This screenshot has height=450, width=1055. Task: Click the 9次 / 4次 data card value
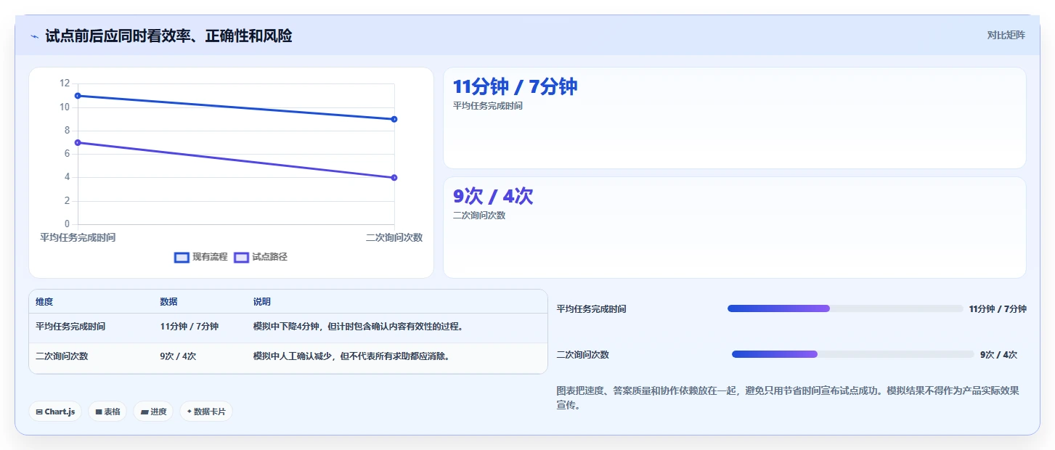coord(493,196)
